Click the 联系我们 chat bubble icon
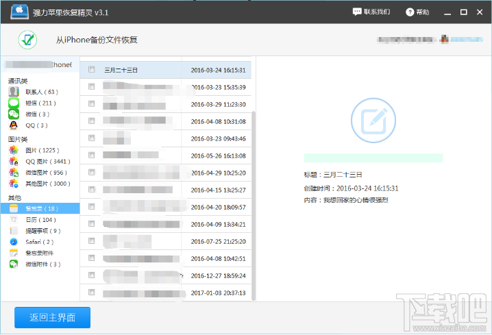The width and height of the screenshot is (492, 335). [357, 12]
